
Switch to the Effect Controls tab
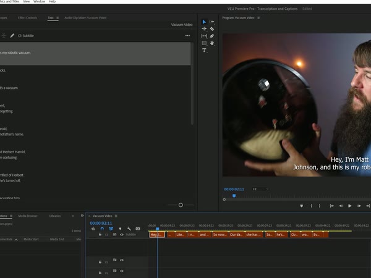click(x=27, y=18)
